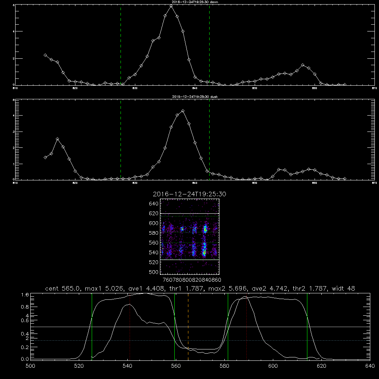Click the orange dashed center line at 565
The width and height of the screenshot is (379, 379).
(x=188, y=326)
